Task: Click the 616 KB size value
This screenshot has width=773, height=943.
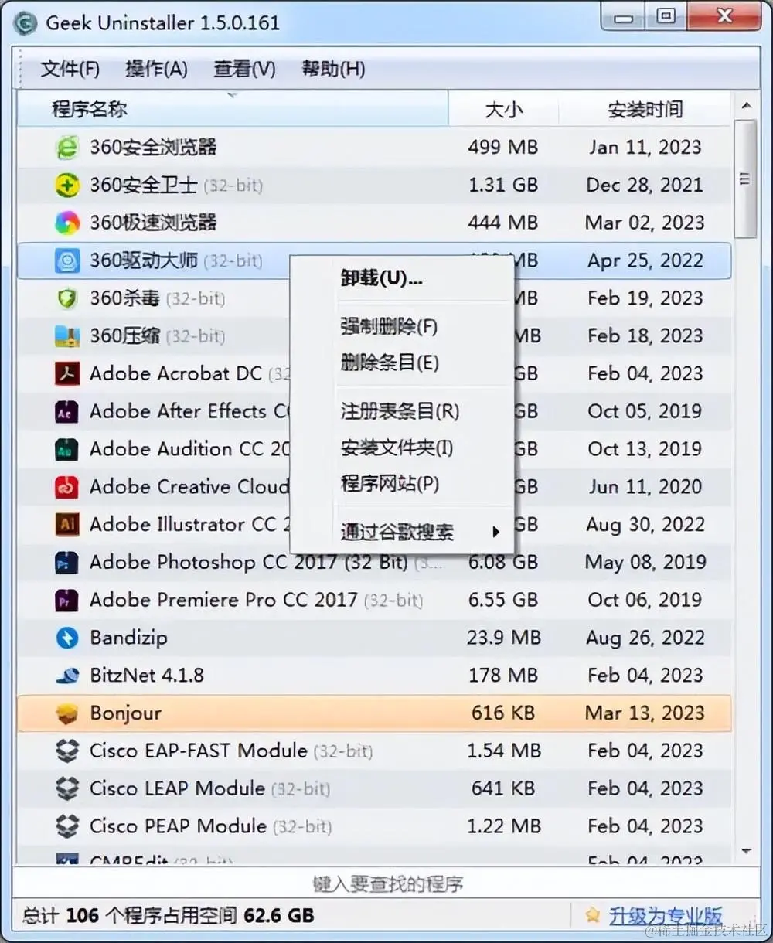Action: (502, 713)
